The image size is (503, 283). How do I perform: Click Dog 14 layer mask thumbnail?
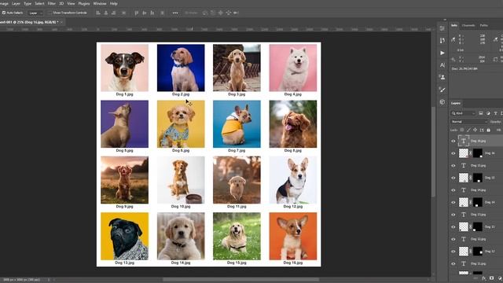[478, 202]
